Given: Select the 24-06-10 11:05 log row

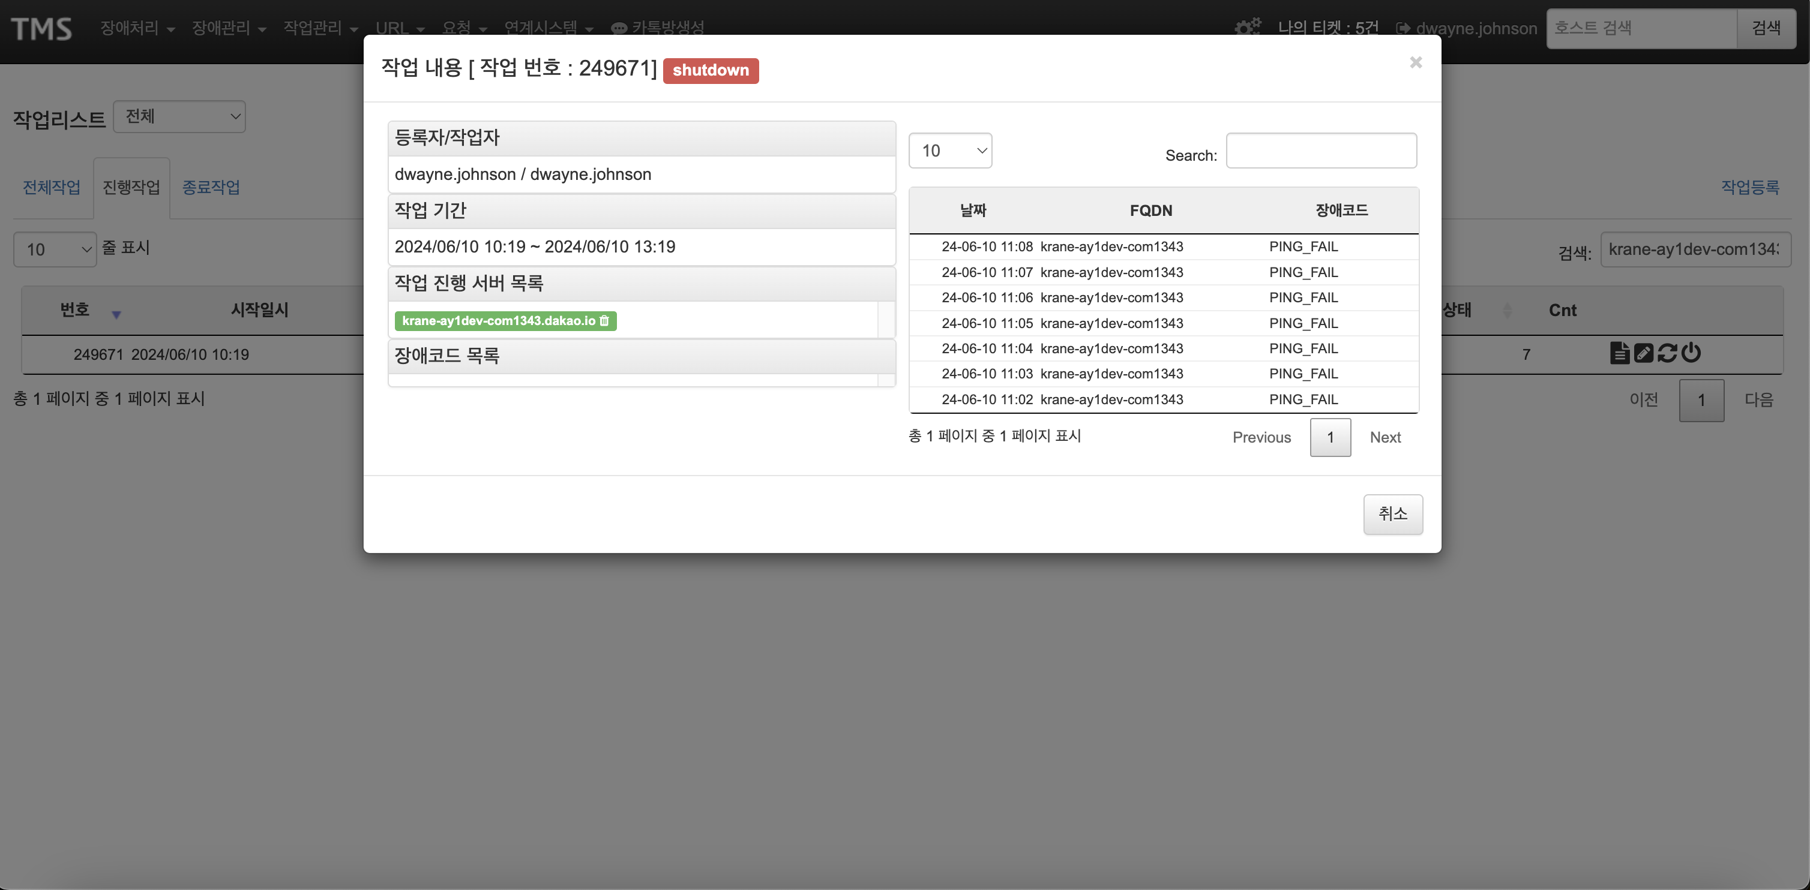Looking at the screenshot, I should 1164,324.
